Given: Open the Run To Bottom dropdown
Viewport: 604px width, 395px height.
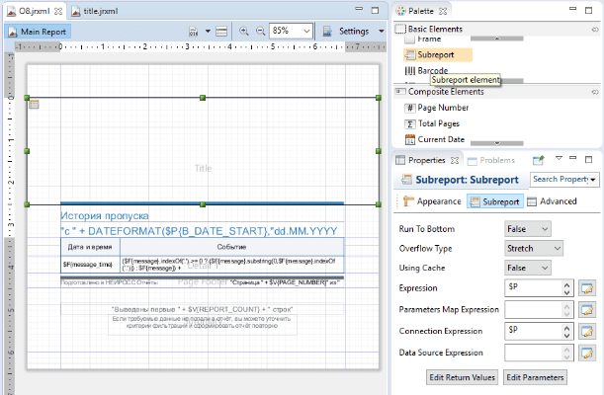Looking at the screenshot, I should (527, 229).
